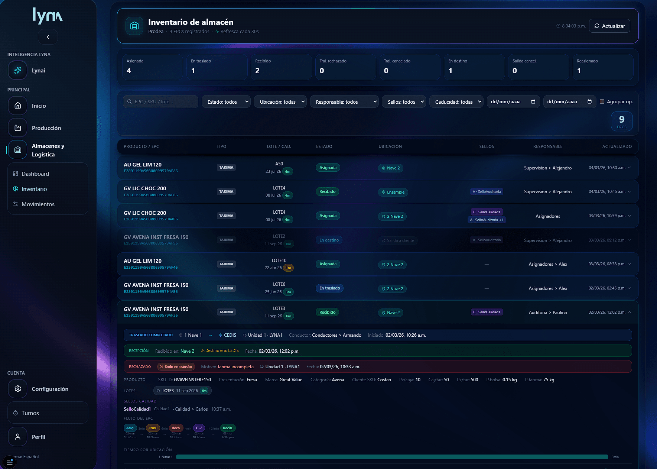Click the LOTE3 lot chip
The width and height of the screenshot is (657, 469).
coord(182,391)
